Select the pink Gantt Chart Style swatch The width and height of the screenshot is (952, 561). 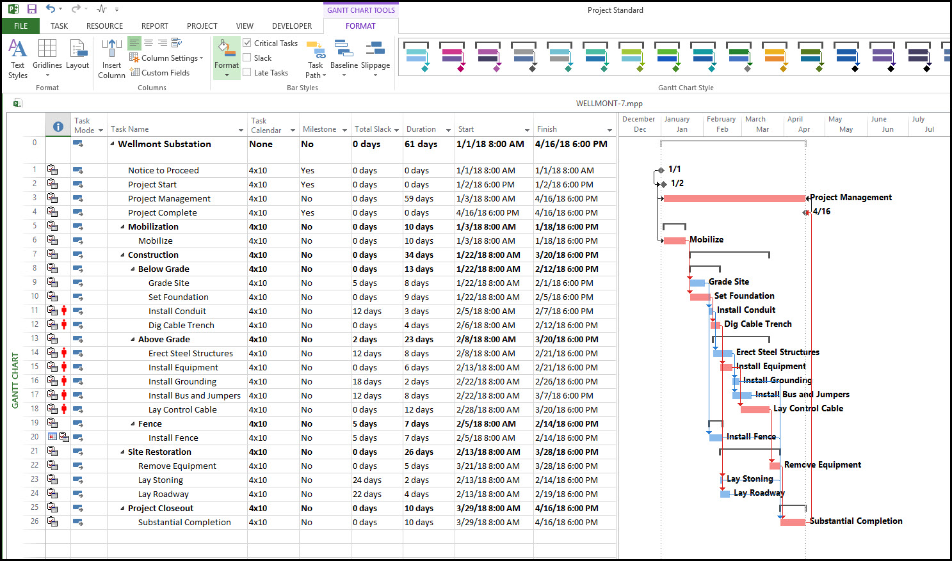click(x=452, y=56)
